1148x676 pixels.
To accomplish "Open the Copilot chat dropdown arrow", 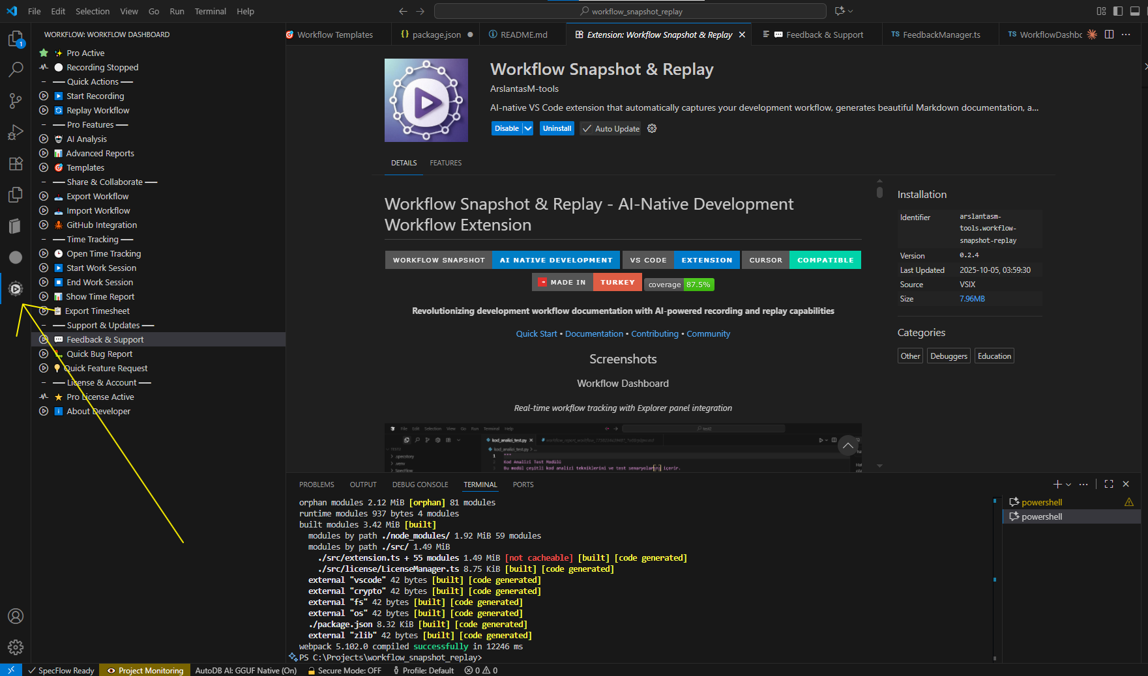I will click(851, 11).
